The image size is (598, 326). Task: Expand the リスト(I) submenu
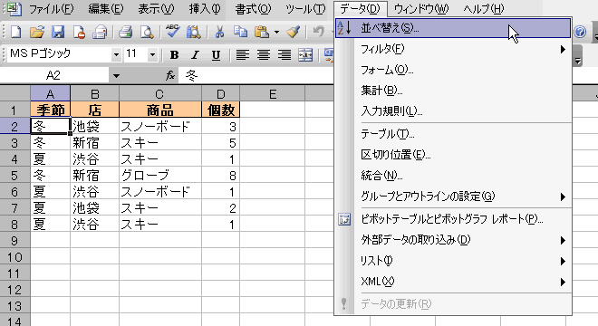point(563,261)
